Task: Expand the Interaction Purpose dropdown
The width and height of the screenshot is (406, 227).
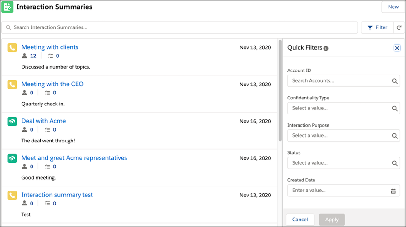Action: (343, 136)
